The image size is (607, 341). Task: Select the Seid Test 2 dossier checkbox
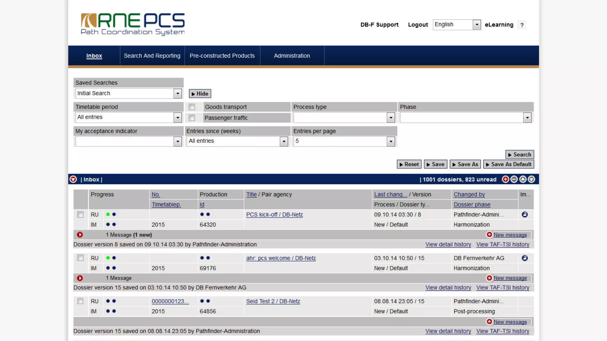tap(80, 301)
